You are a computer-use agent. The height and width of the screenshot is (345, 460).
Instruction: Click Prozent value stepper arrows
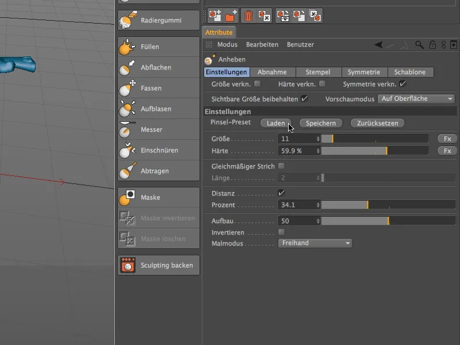pos(318,205)
